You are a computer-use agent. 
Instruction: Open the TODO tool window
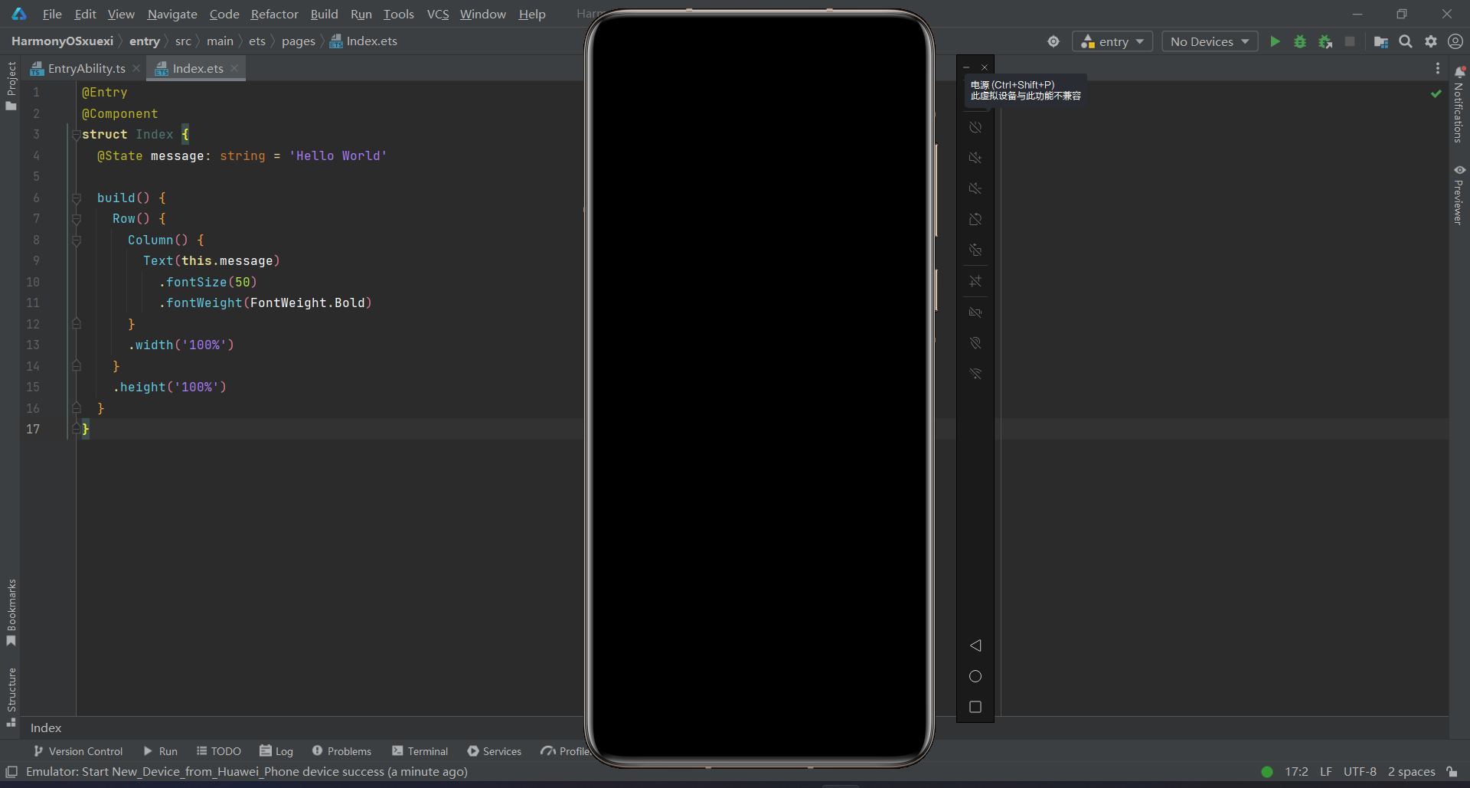click(x=219, y=751)
